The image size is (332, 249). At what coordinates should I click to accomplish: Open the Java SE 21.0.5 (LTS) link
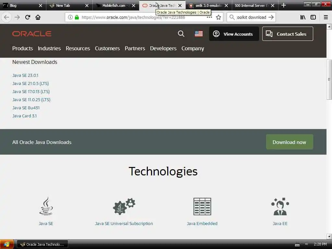tap(30, 83)
